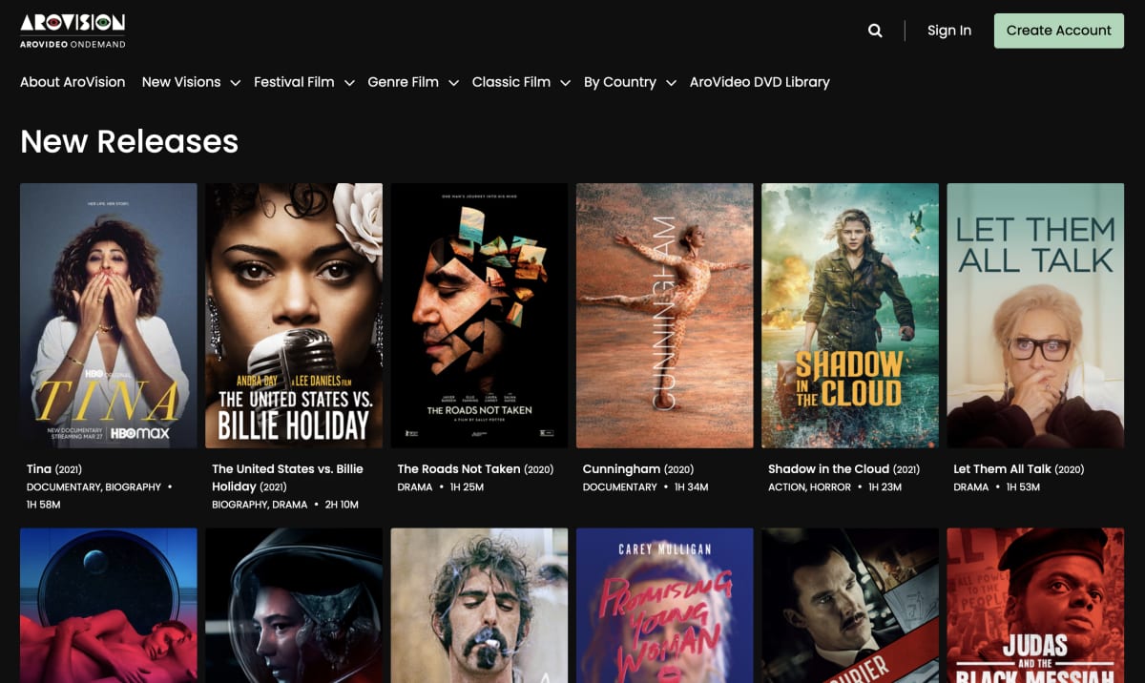1145x683 pixels.
Task: Open the Let Them All Talk poster
Action: (1035, 316)
